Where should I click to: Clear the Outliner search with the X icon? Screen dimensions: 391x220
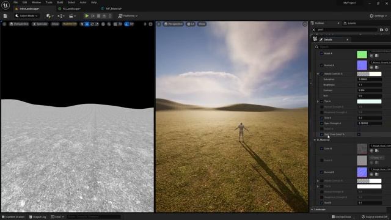click(x=313, y=30)
